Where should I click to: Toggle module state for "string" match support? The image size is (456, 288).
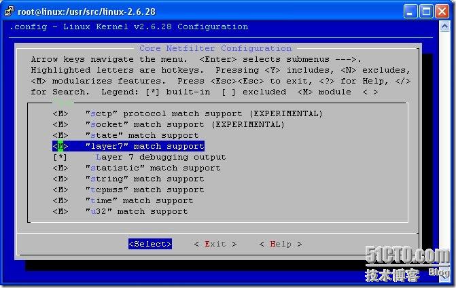(x=60, y=179)
